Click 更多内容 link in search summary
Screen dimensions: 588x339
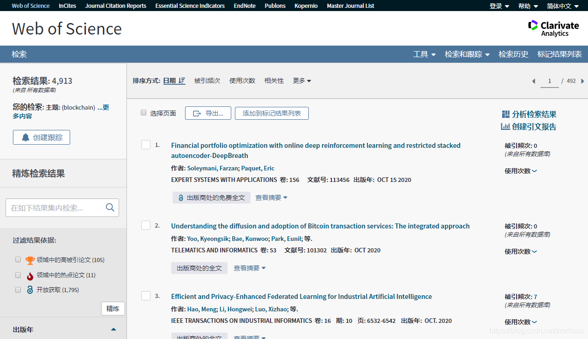tap(61, 111)
